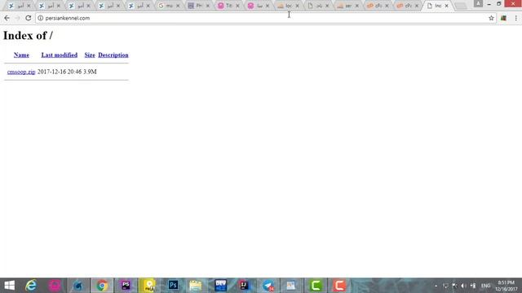Click the 'Index of /' heading
Viewport: 522px width, 293px height.
click(28, 36)
